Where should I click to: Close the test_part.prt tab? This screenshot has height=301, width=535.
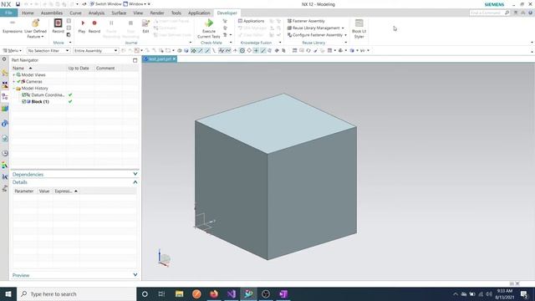(174, 59)
